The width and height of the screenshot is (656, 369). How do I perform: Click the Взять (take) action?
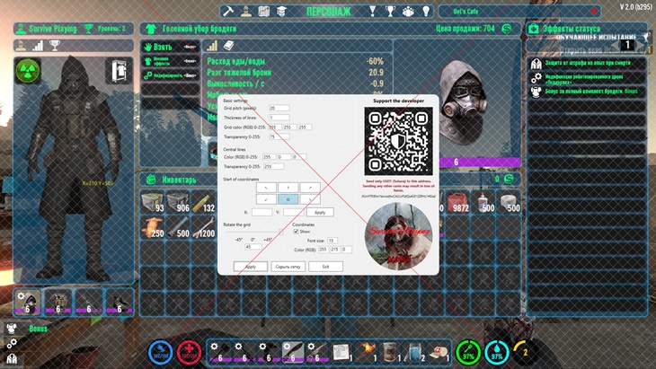coord(170,47)
